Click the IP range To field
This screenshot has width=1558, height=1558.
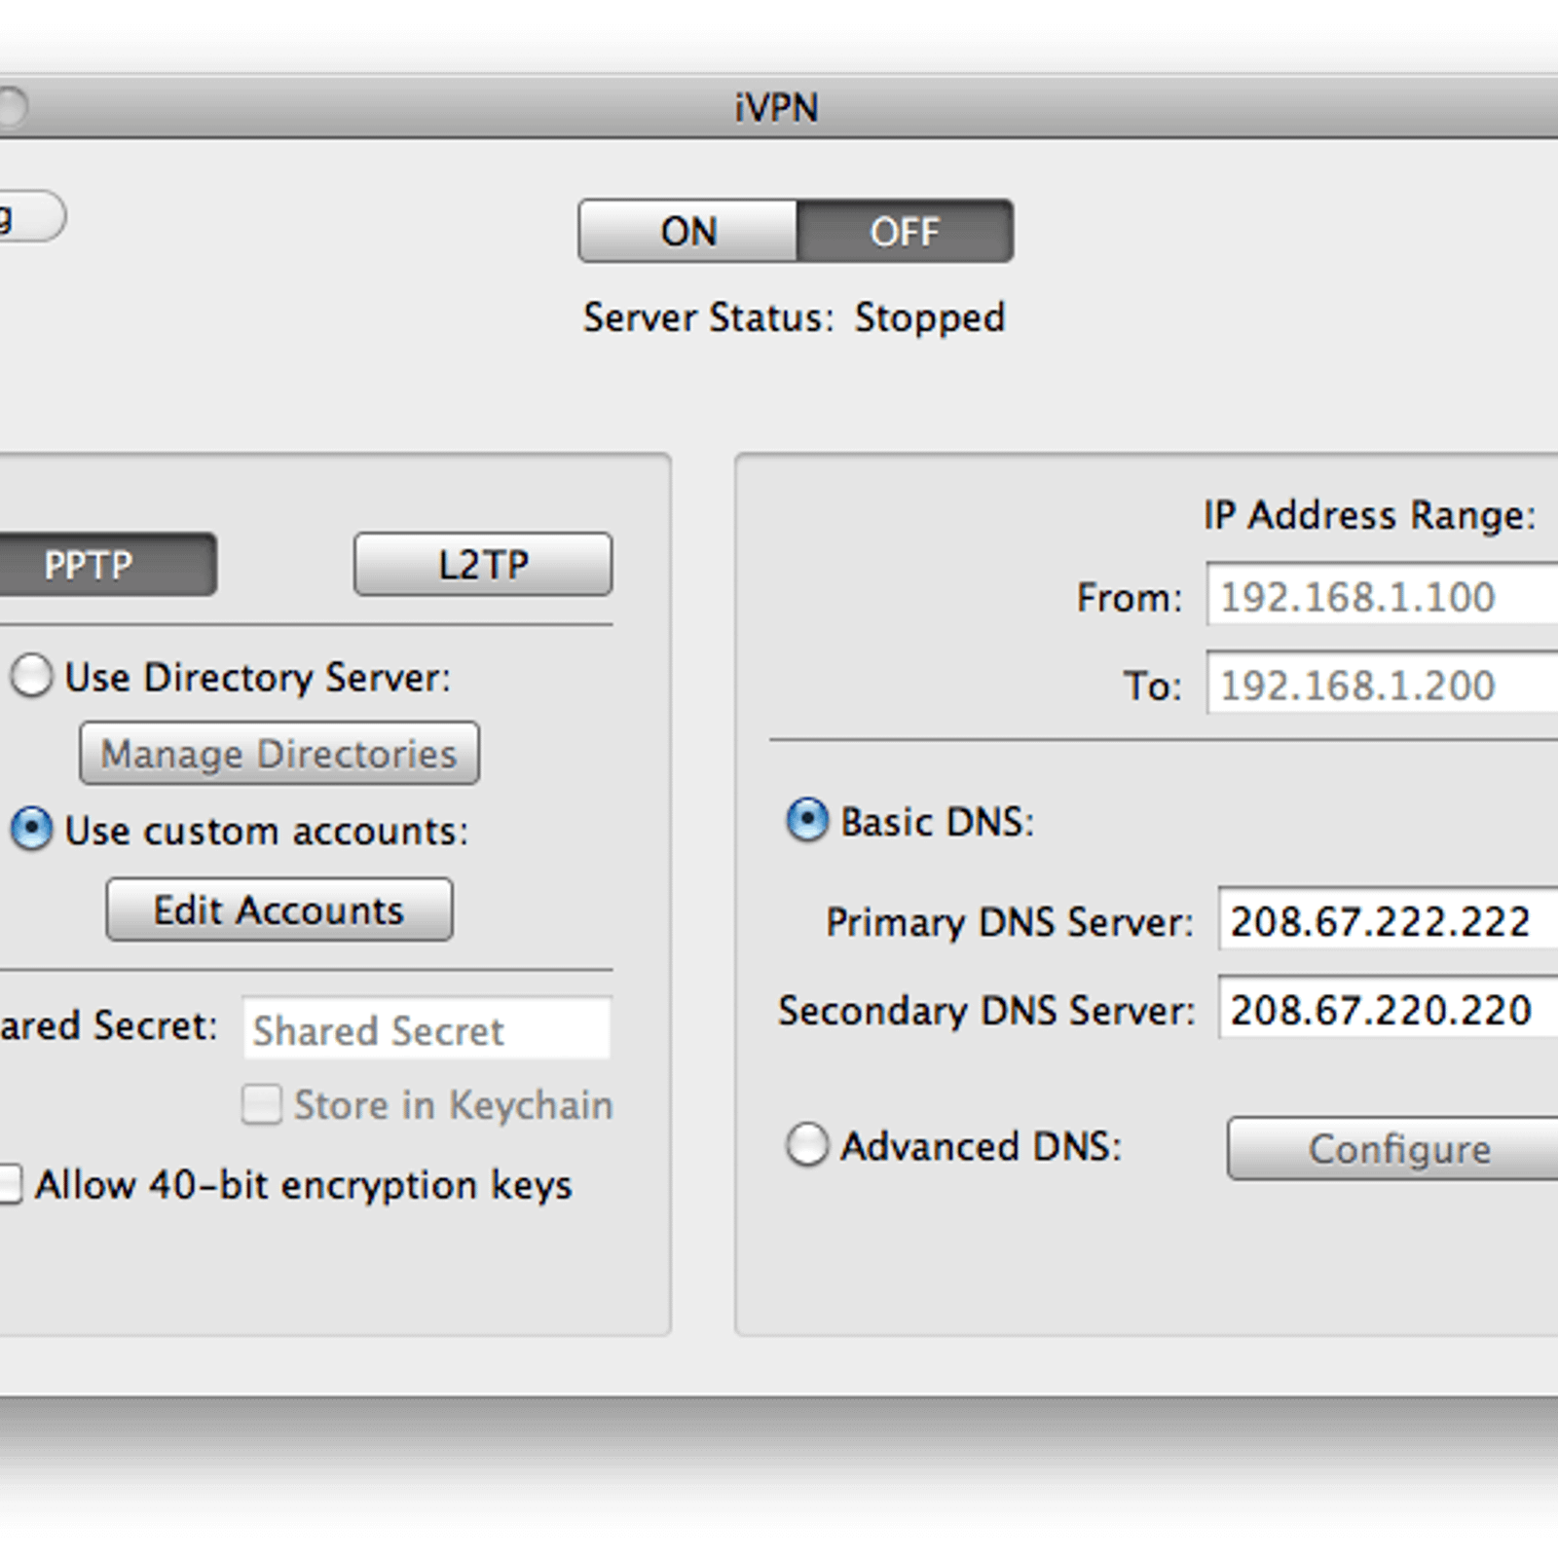click(1382, 685)
